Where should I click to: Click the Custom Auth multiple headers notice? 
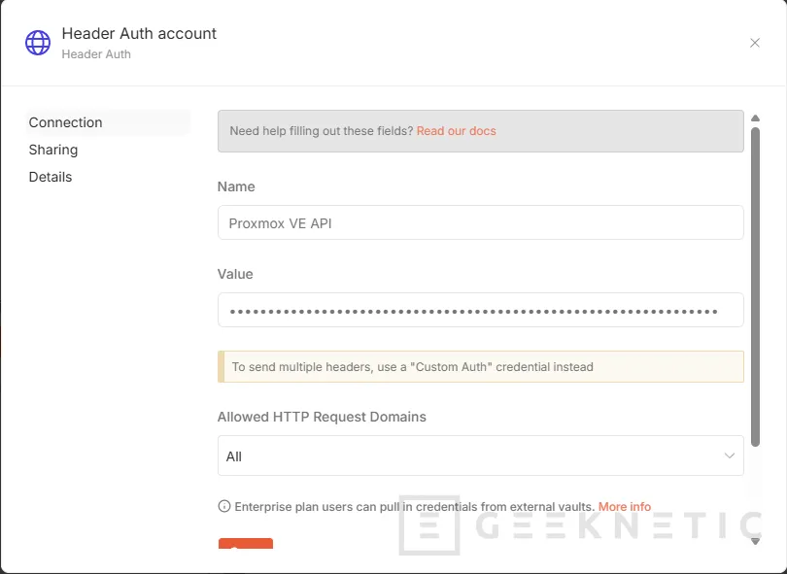click(480, 367)
